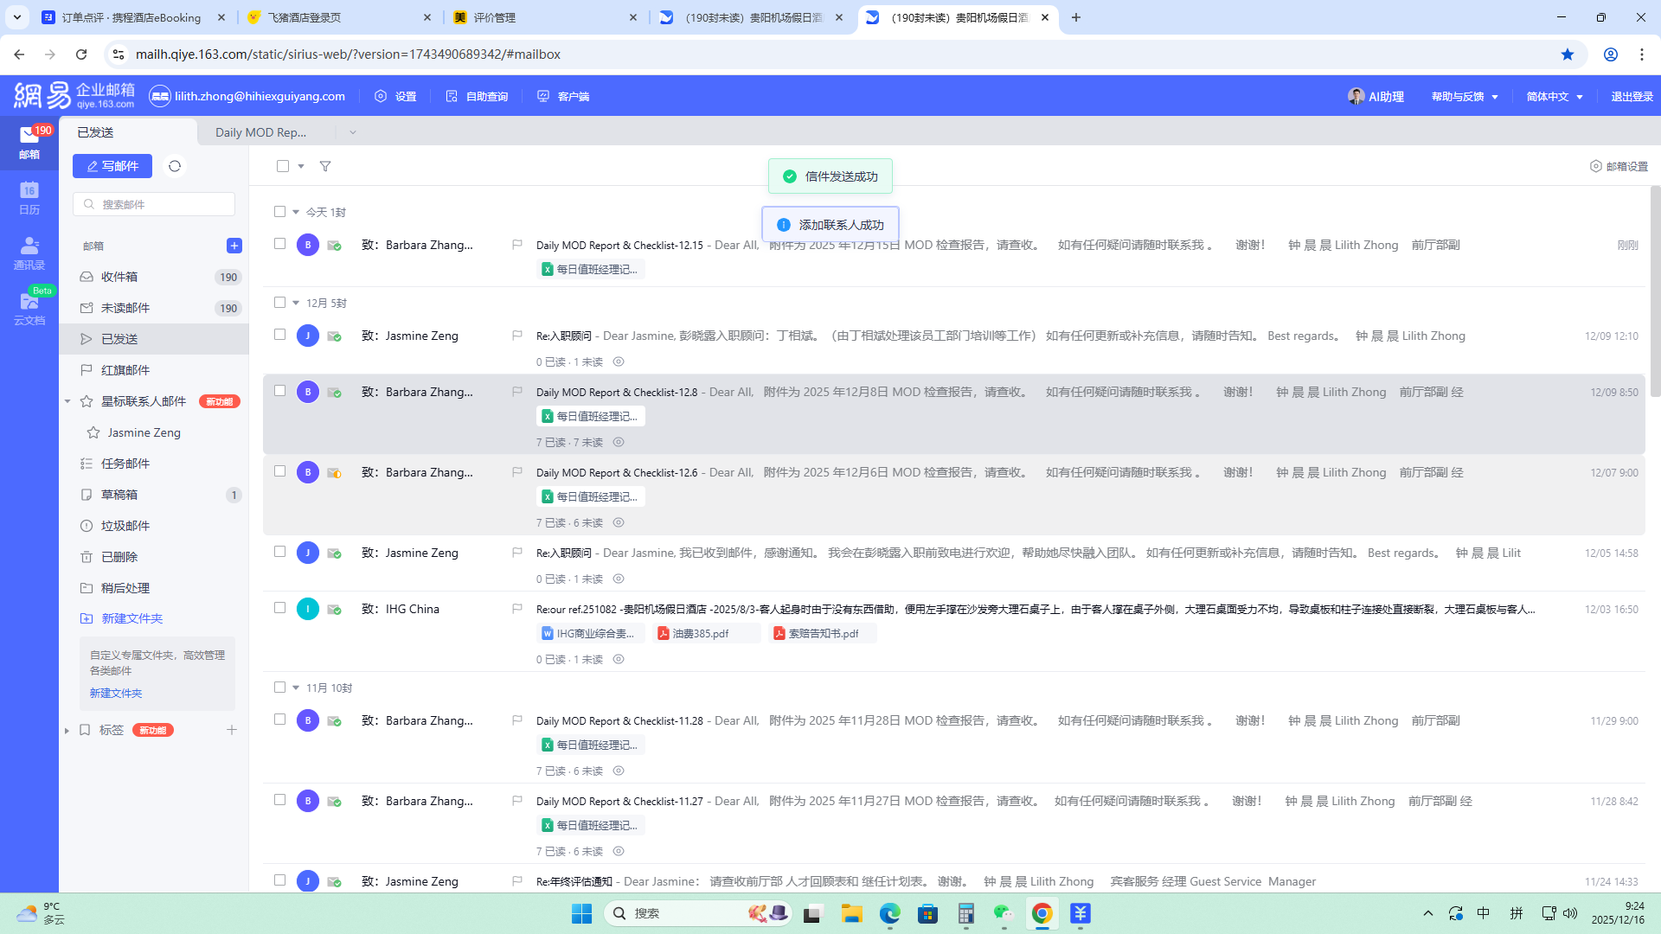Click the 写邮件 compose button

coord(112,166)
